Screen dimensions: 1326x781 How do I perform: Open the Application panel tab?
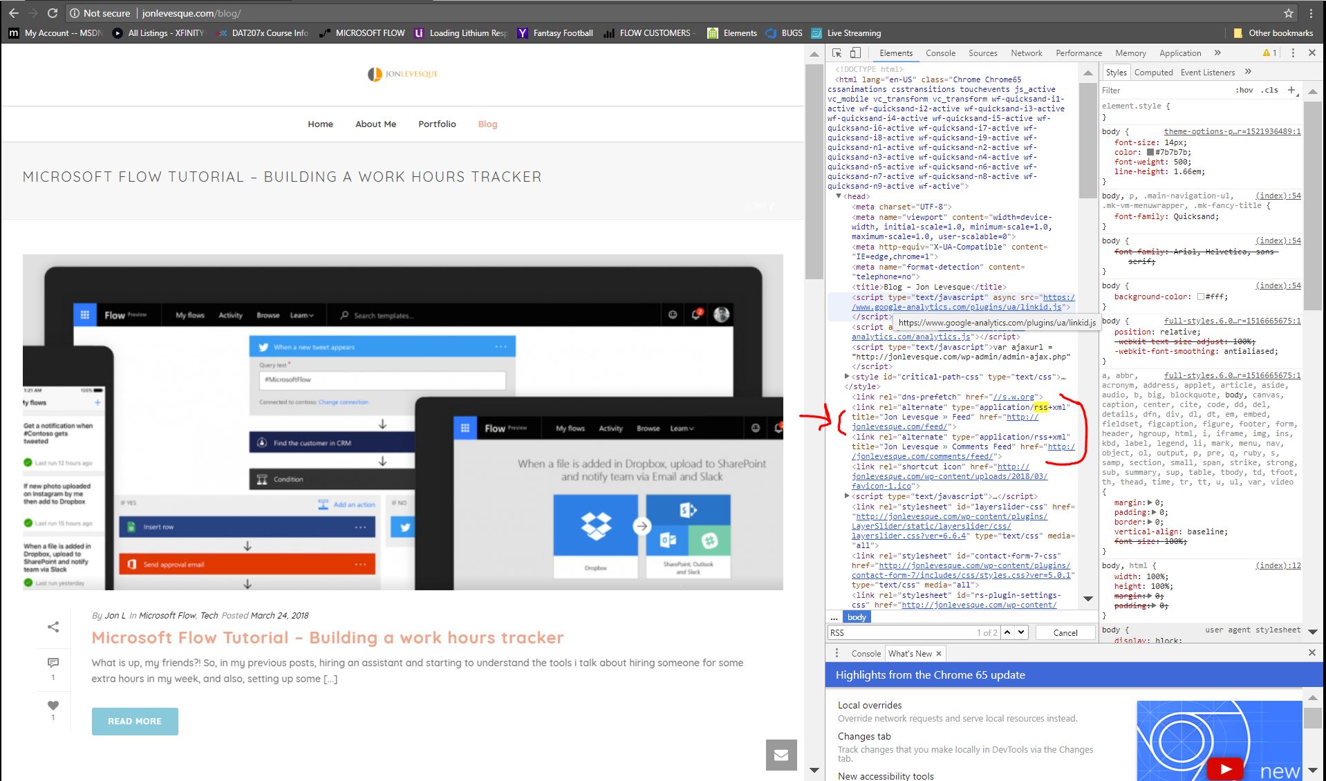click(x=1180, y=53)
